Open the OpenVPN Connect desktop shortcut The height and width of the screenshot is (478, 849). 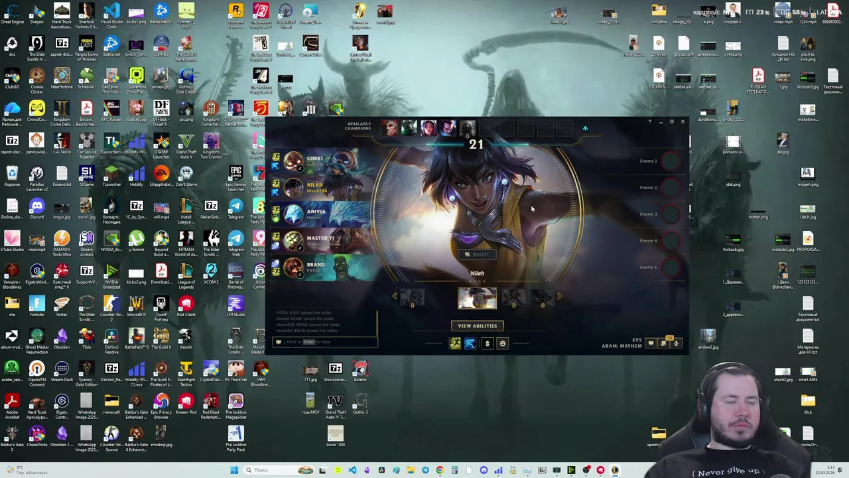[36, 372]
